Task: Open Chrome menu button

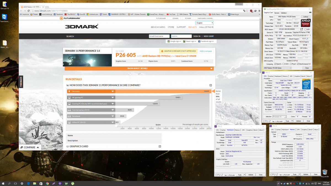Action: (259, 10)
